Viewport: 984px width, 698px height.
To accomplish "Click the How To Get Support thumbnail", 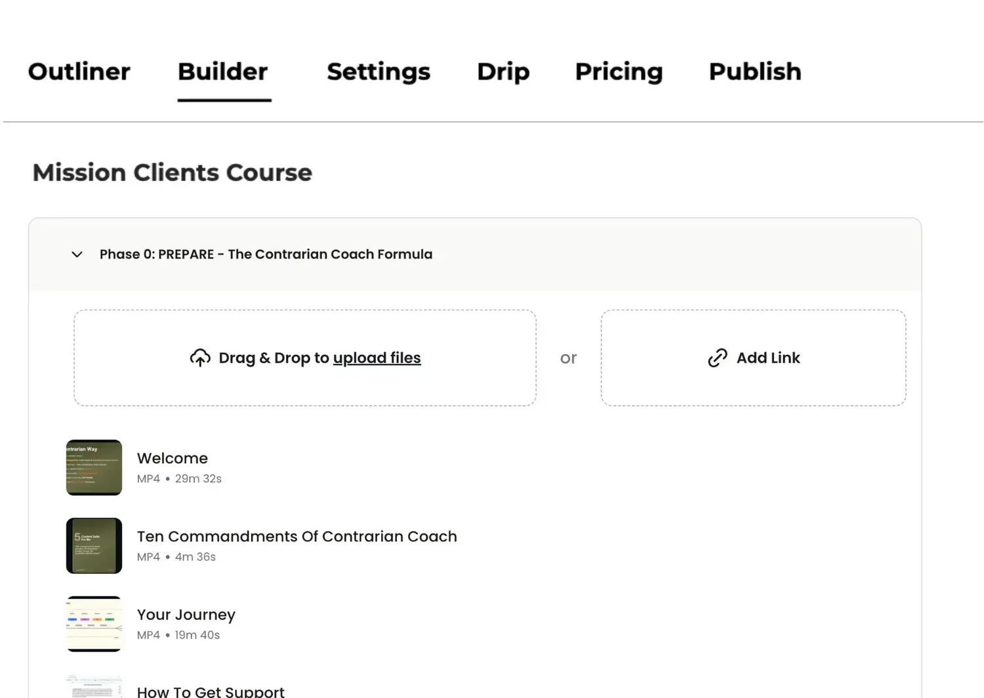I will [x=94, y=687].
